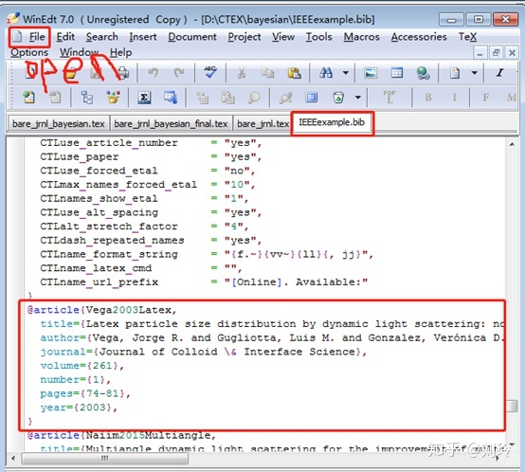Click the italic I icon
This screenshot has width=525, height=472.
[x=500, y=72]
